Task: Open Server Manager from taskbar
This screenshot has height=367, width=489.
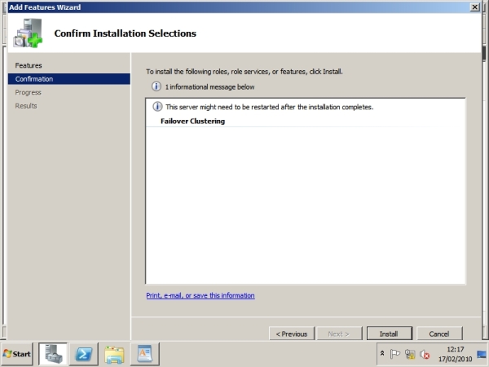Action: 52,354
